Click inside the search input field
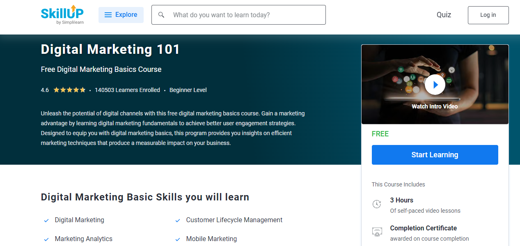The width and height of the screenshot is (520, 246). tap(238, 14)
